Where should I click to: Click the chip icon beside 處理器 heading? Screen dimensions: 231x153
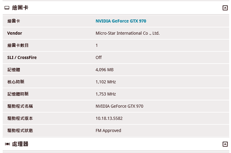pyautogui.click(x=7, y=144)
